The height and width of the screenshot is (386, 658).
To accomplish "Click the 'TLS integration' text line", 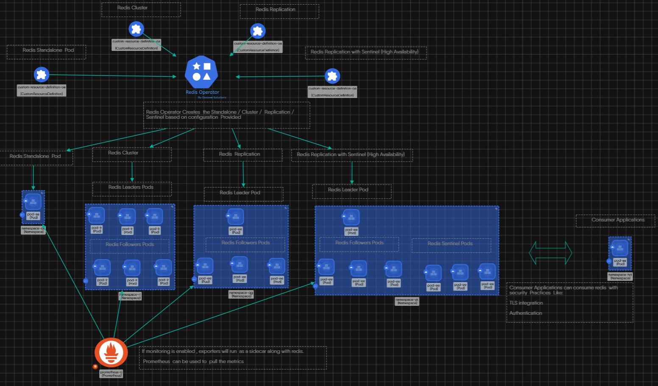I will (526, 303).
